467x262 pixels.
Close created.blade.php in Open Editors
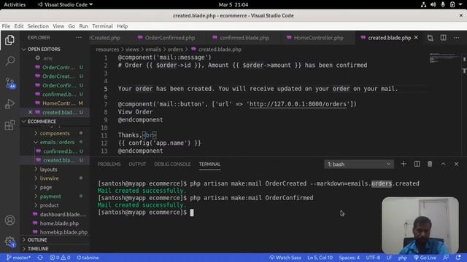pos(31,112)
